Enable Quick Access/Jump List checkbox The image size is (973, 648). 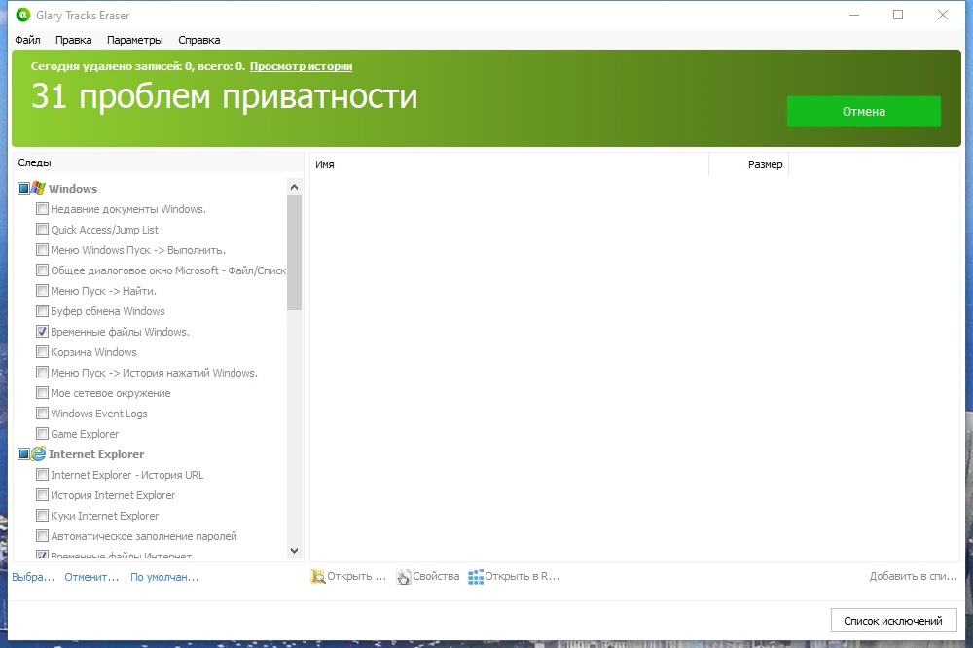coord(42,229)
